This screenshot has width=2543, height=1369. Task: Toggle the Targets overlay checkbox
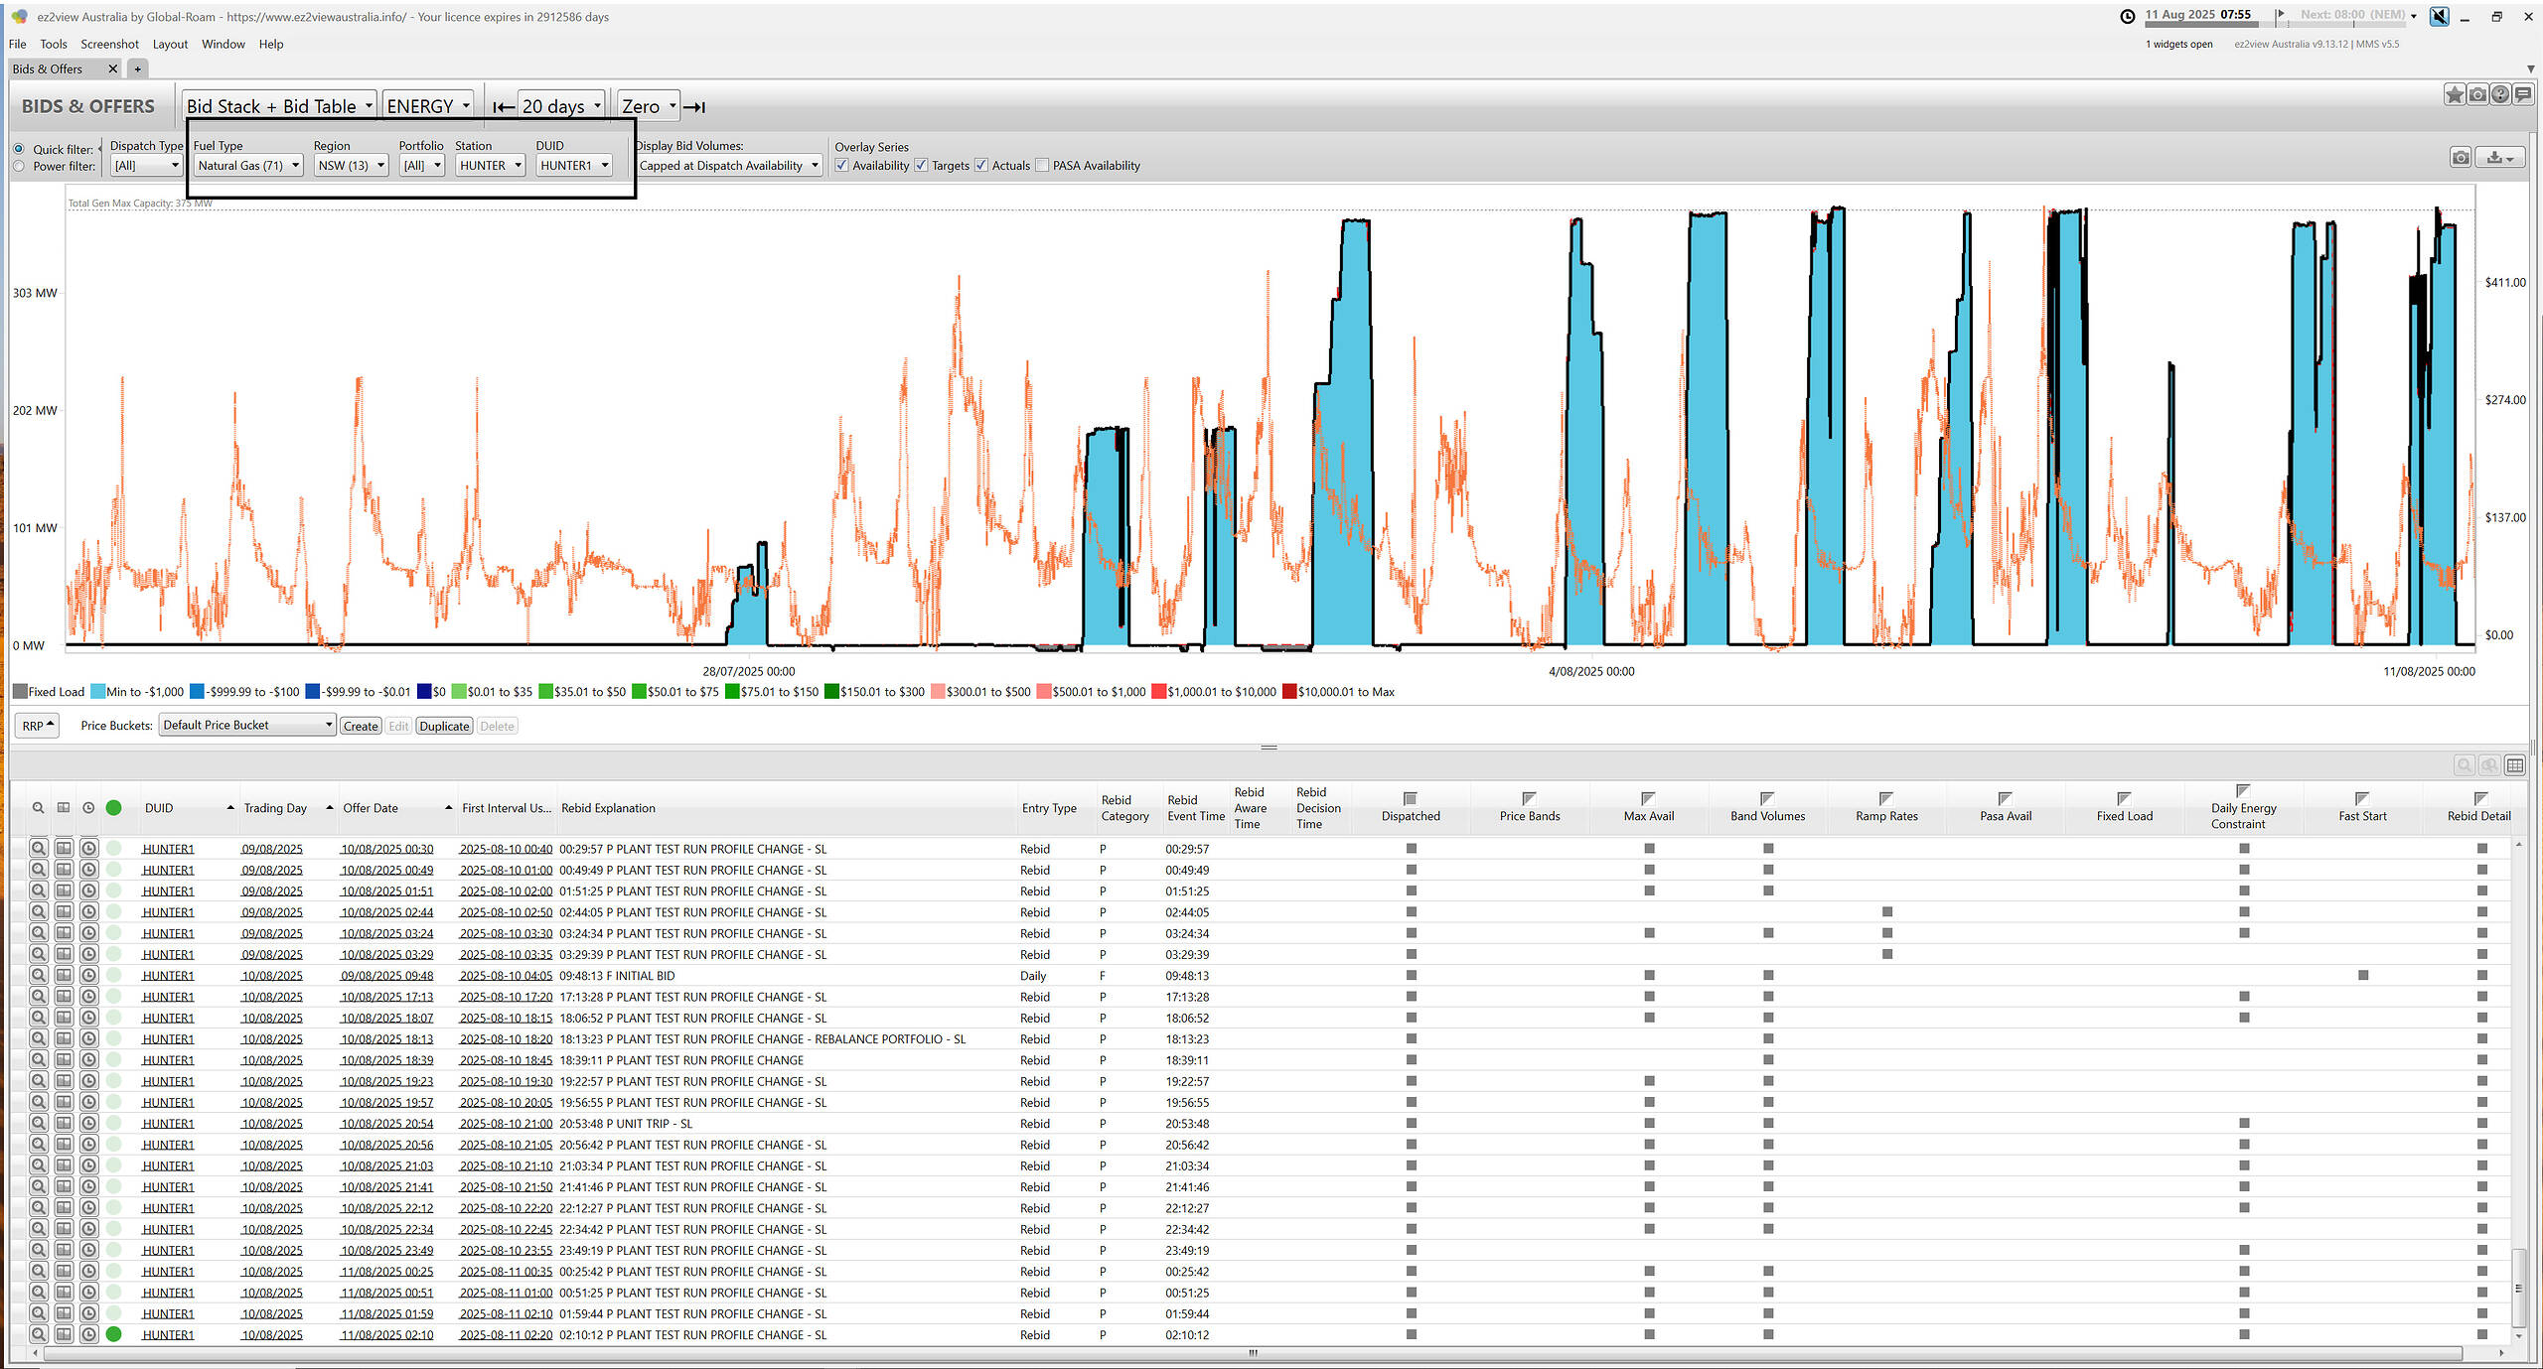[921, 166]
